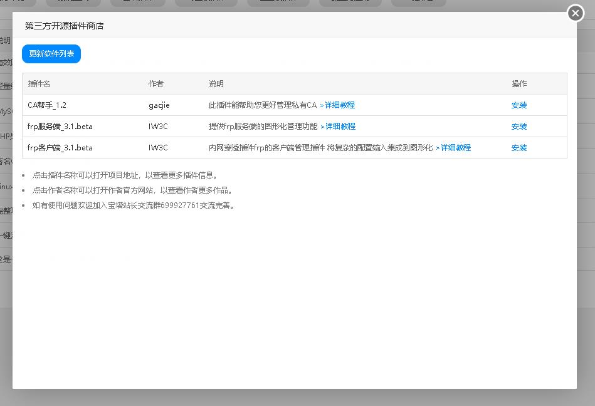Click the 更新软件列表 button
This screenshot has height=406, width=595.
tap(51, 54)
